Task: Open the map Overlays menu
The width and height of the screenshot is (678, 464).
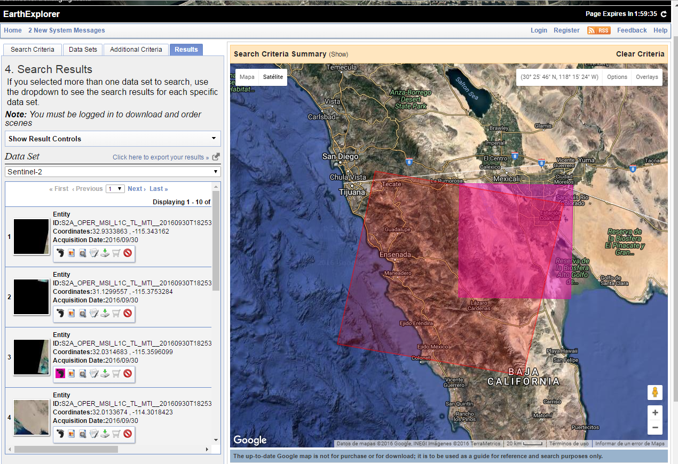Action: click(647, 77)
